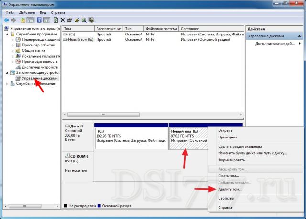Click the black X delete toolbar icon
The image size is (306, 219).
pyautogui.click(x=63, y=20)
